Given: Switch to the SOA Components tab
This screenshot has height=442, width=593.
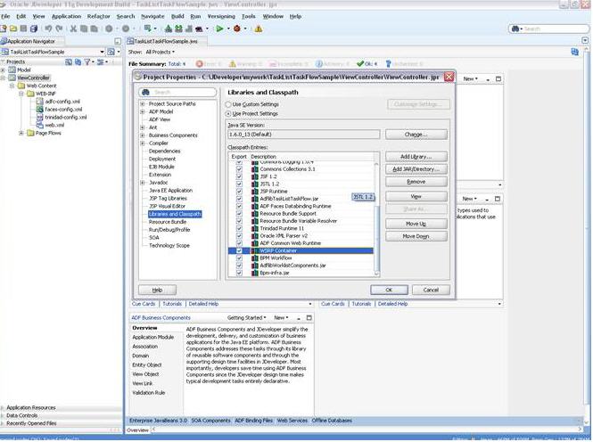Looking at the screenshot, I should [x=210, y=421].
